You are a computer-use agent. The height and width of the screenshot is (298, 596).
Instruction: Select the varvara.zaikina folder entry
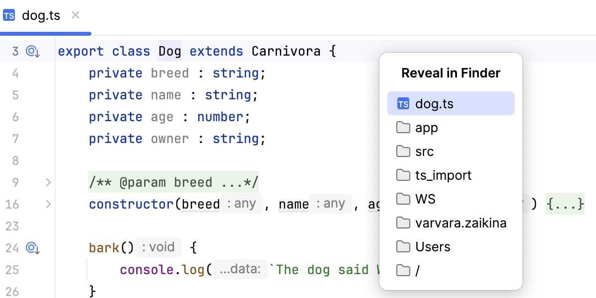pos(460,223)
